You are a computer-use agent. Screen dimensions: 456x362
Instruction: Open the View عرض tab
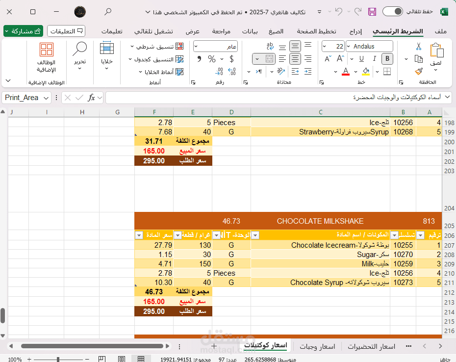point(193,31)
